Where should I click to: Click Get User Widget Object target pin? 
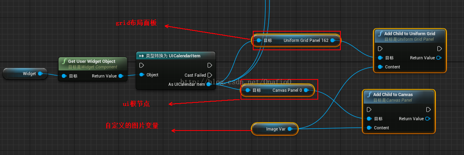pos(64,76)
